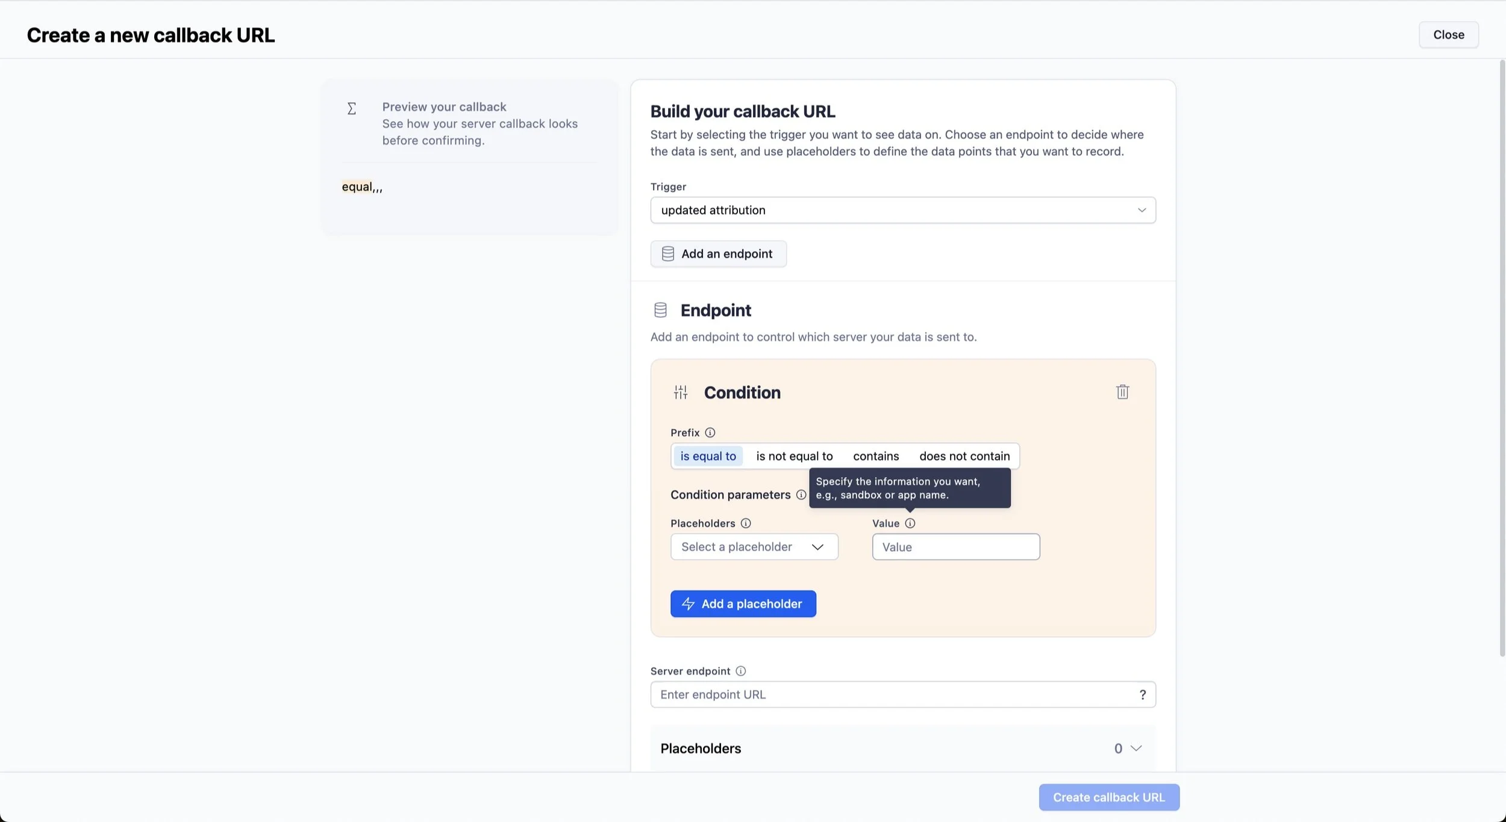Click the database icon beside Endpoint heading
This screenshot has height=822, width=1506.
pyautogui.click(x=660, y=309)
